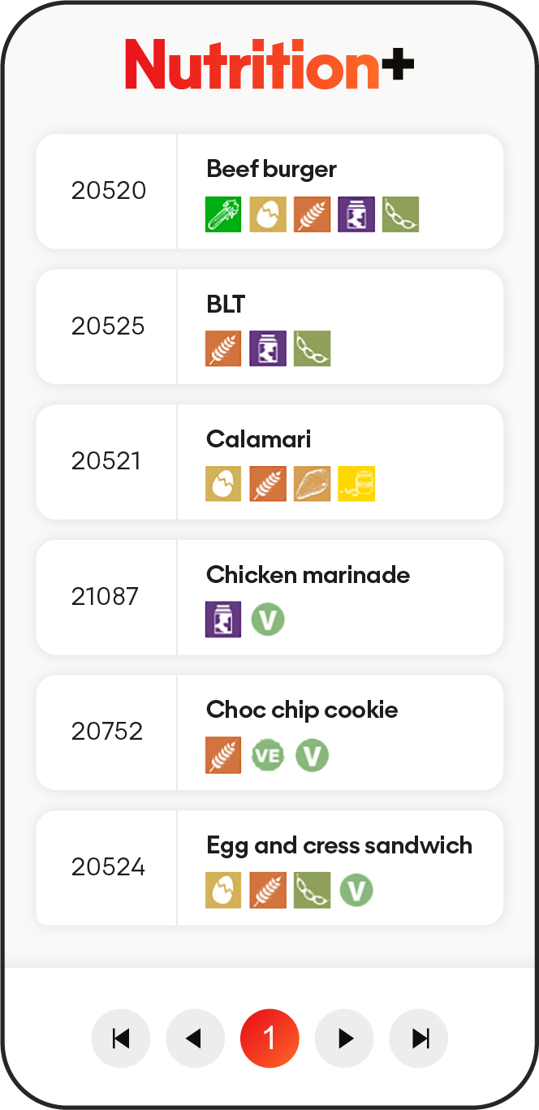Screen dimensions: 539x1110
Task: Open the Egg and cress sandwich item
Action: (x=339, y=845)
